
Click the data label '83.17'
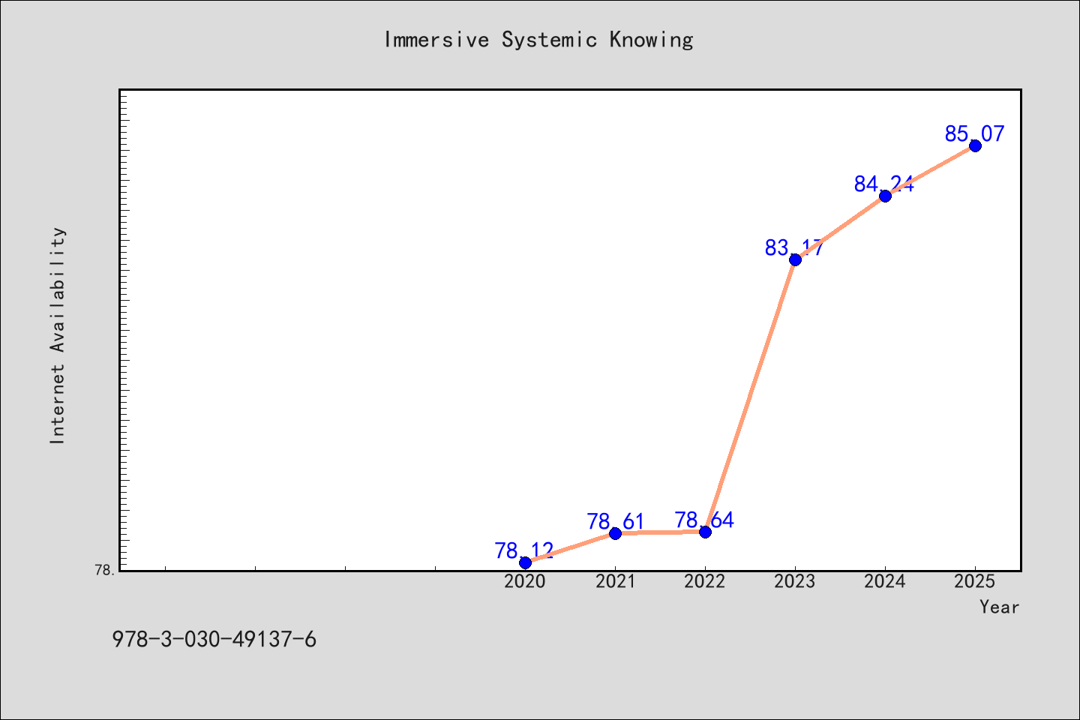795,247
